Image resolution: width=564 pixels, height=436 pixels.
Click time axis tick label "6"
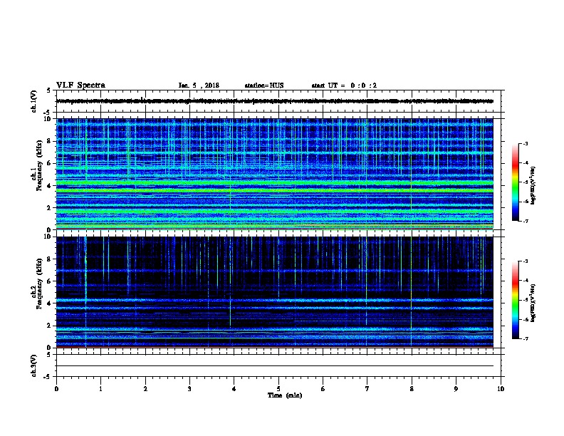click(x=323, y=388)
